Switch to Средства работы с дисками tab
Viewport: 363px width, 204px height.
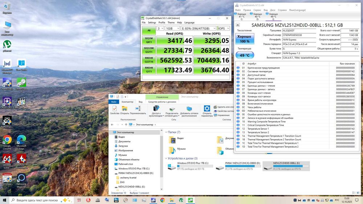click(x=162, y=102)
